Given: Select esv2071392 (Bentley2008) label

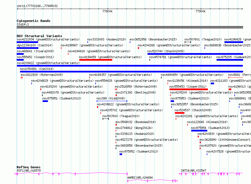Looking at the screenshot, I should coord(136,92).
